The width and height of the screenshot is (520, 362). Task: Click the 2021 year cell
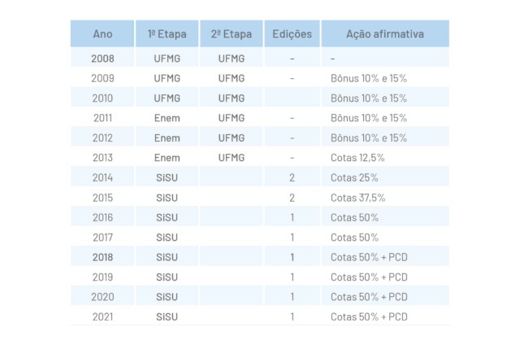coord(102,316)
